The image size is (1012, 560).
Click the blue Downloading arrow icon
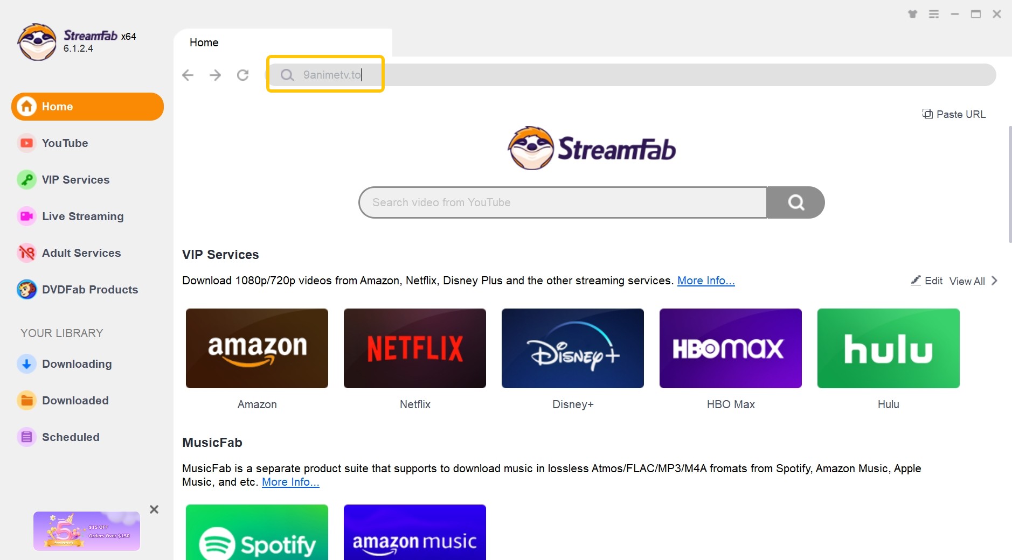[26, 364]
